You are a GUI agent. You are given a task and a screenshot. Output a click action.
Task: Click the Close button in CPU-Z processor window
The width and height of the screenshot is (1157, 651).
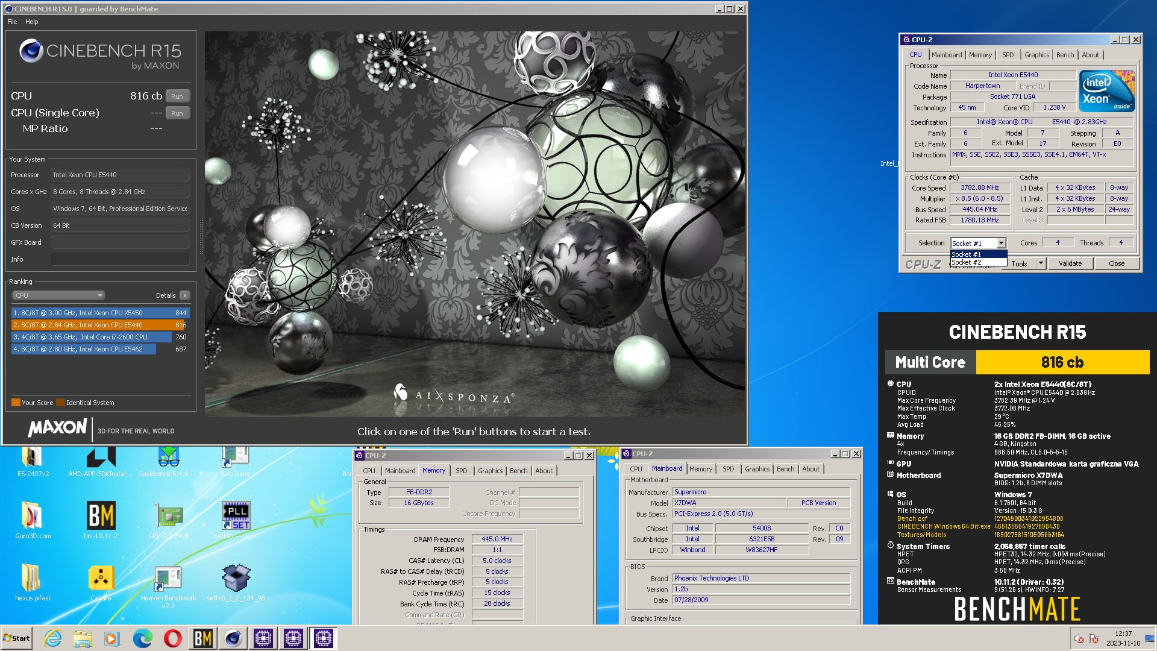click(x=1117, y=263)
